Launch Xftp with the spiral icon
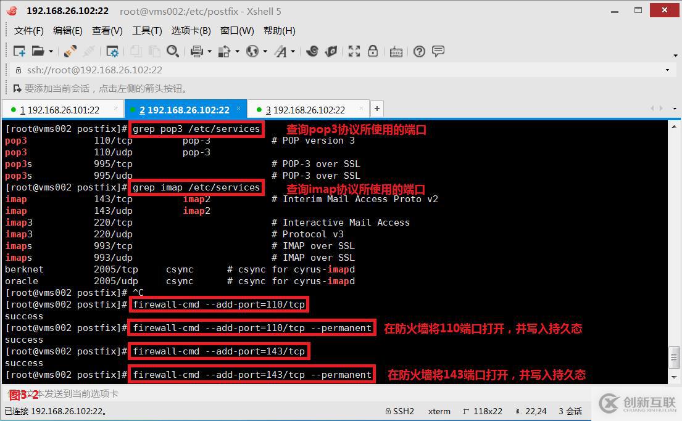 coord(312,51)
